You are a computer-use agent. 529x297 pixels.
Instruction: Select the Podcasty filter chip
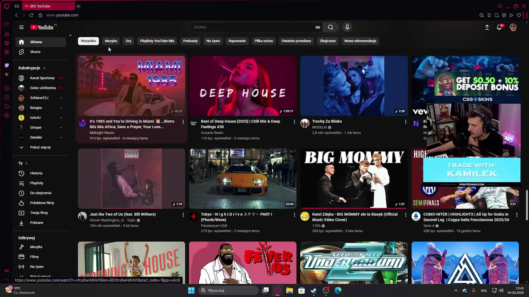(191, 41)
